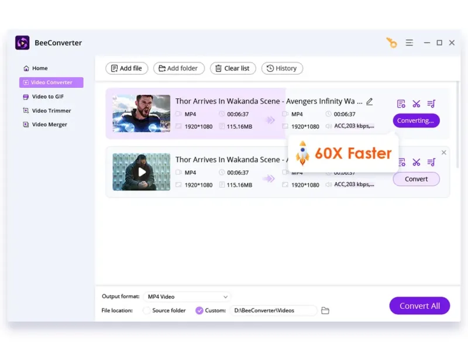Select Video Converter in sidebar

coord(51,82)
